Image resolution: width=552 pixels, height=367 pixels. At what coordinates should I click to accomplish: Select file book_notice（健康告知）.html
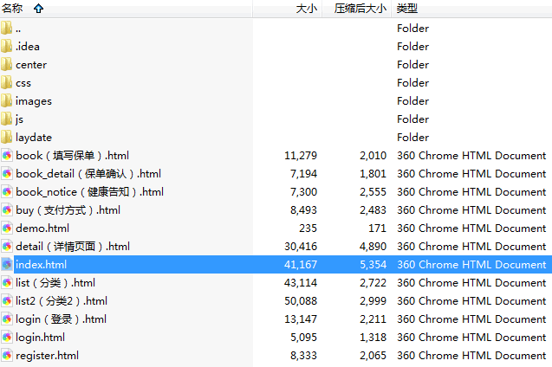pos(89,192)
